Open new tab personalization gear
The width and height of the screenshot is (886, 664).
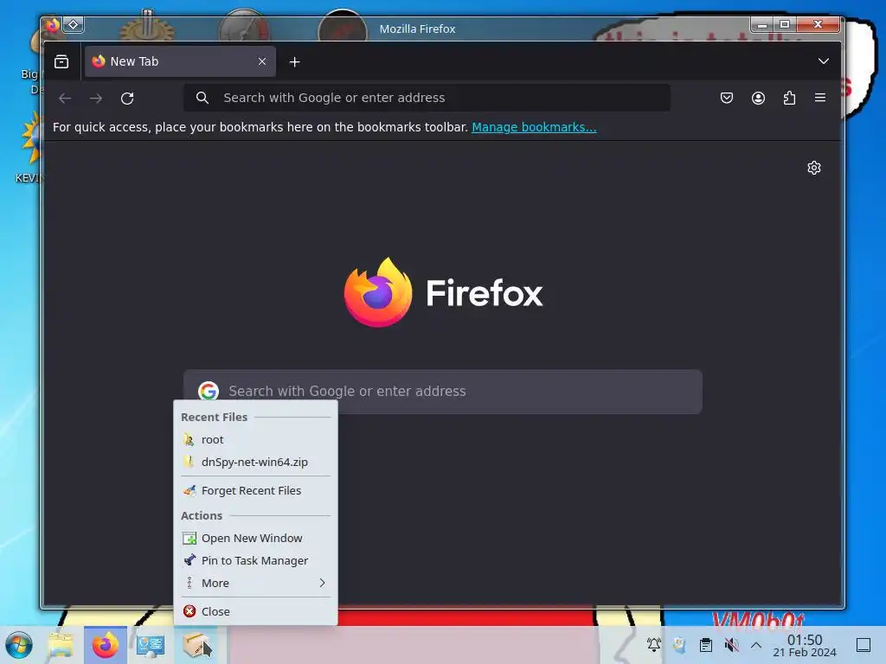click(x=813, y=168)
